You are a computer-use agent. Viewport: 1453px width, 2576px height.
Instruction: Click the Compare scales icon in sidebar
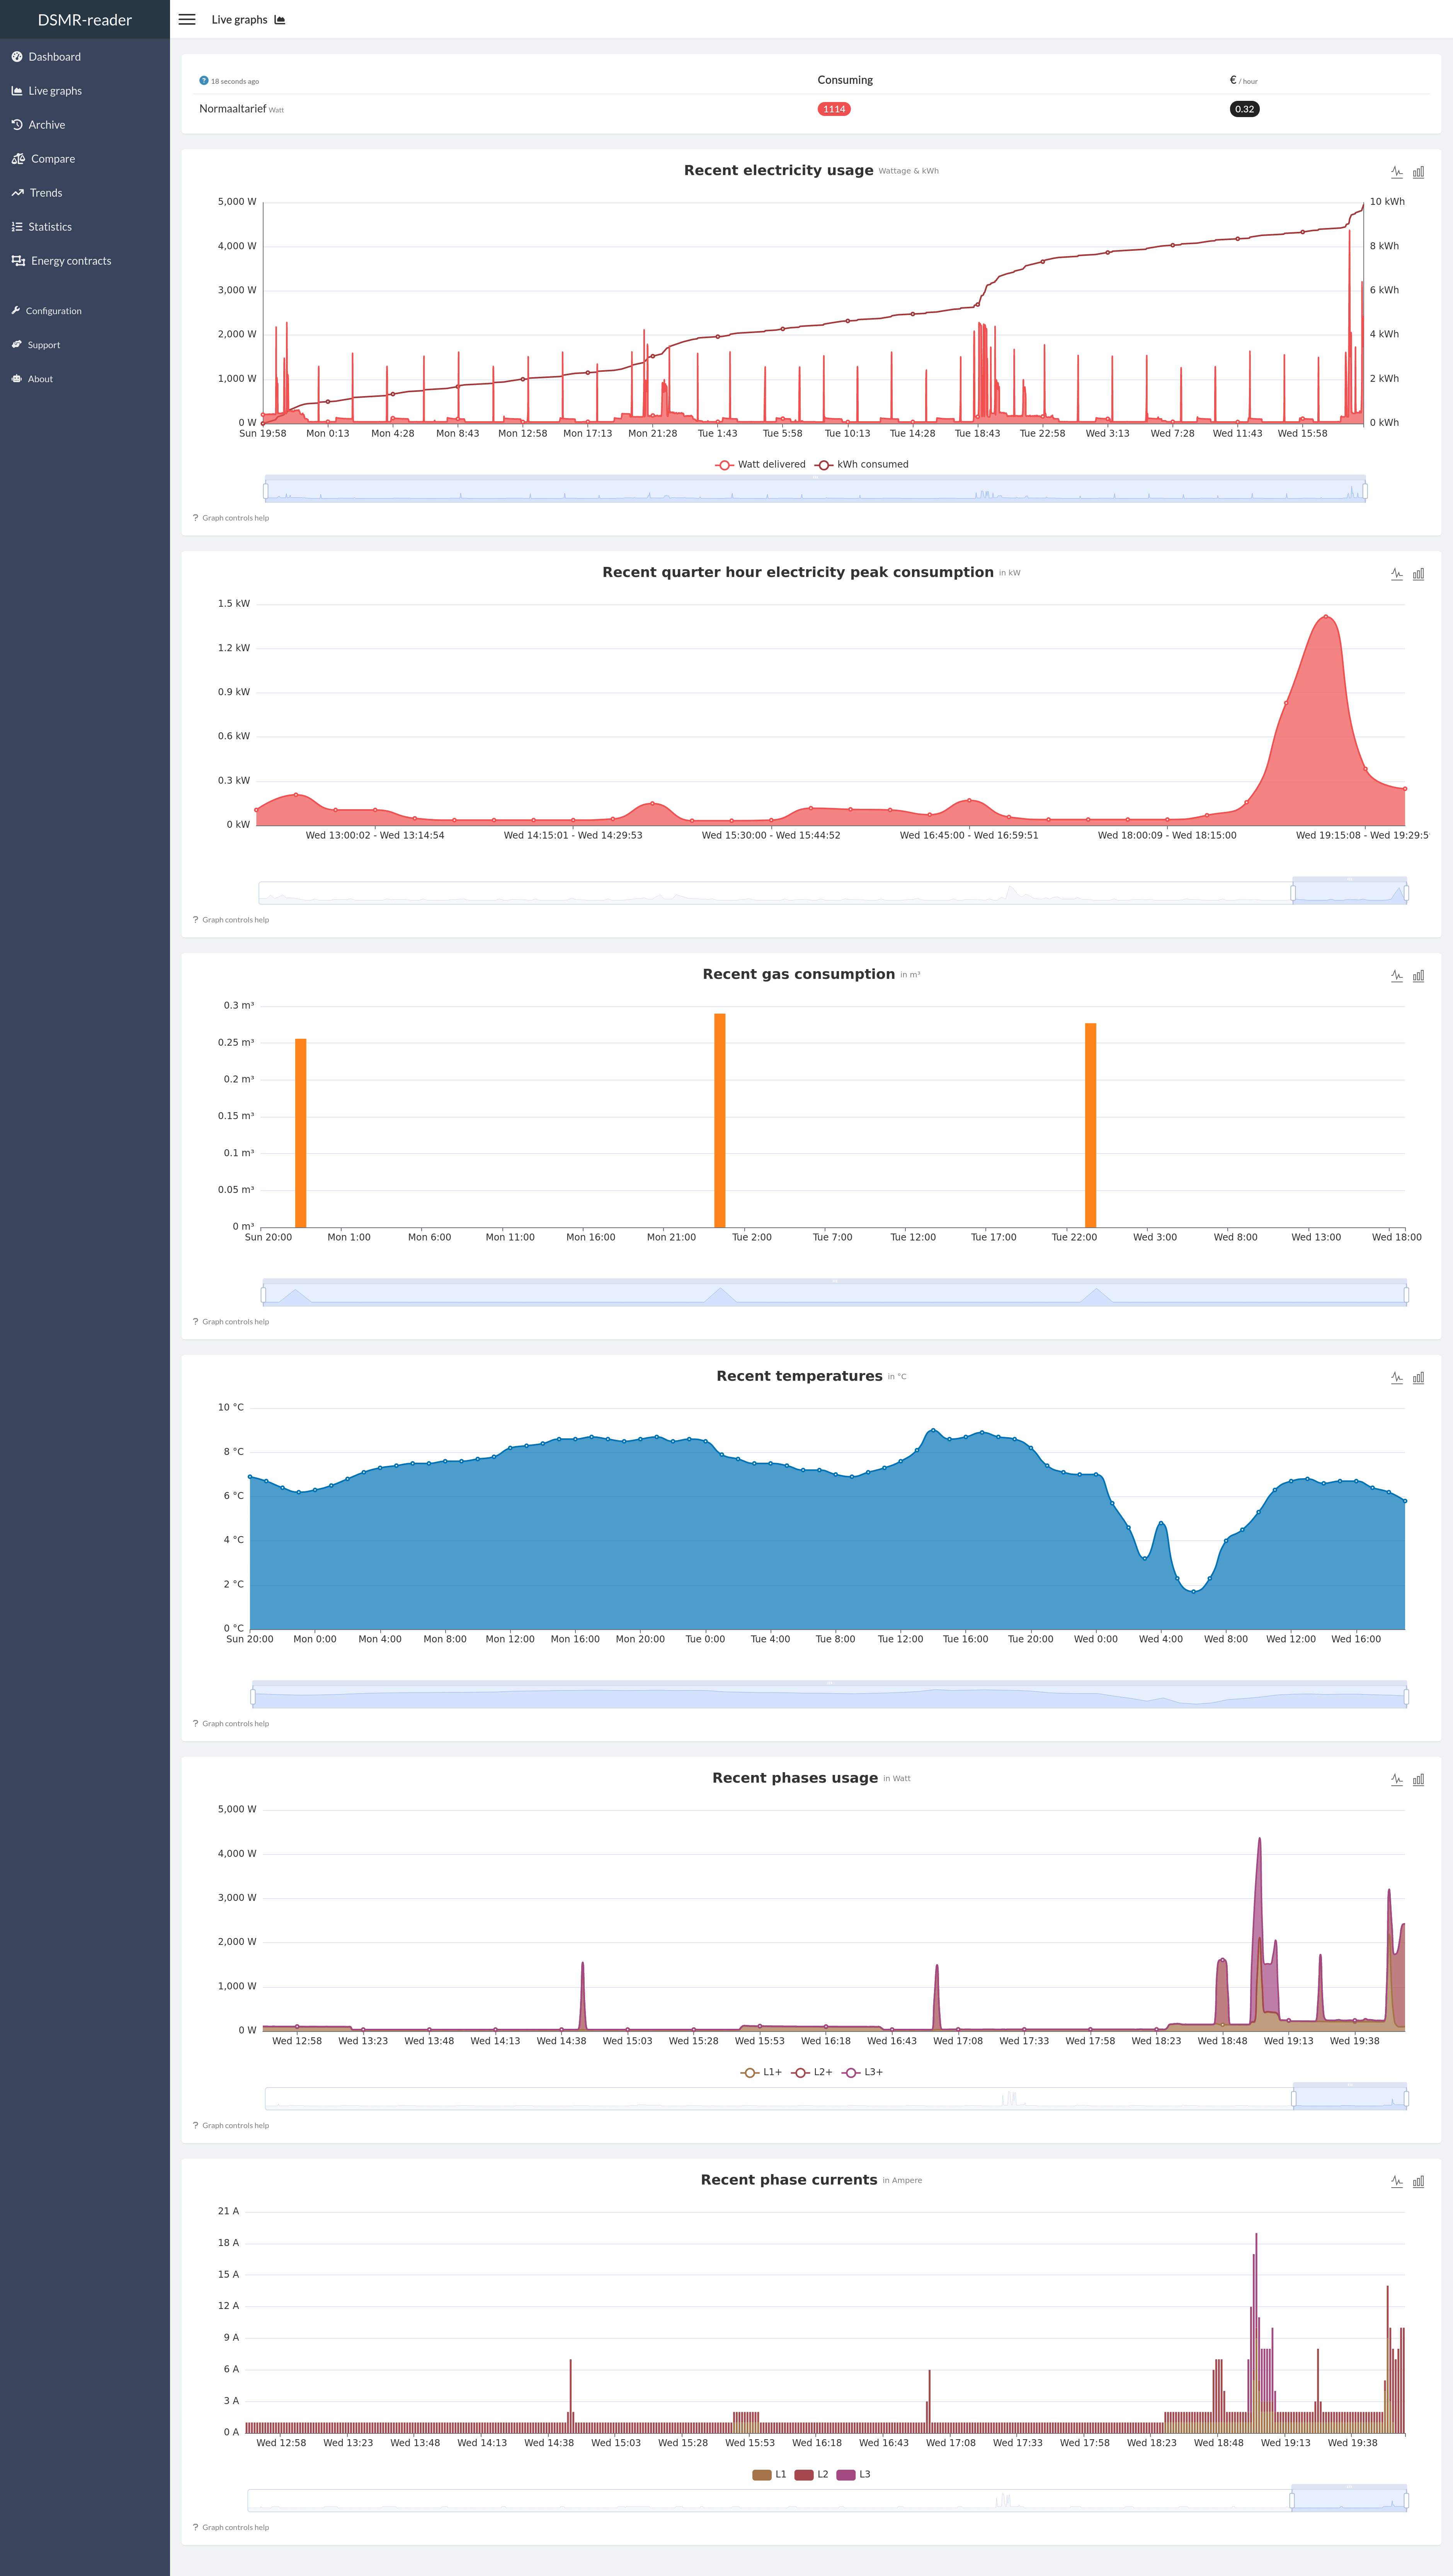(x=18, y=159)
